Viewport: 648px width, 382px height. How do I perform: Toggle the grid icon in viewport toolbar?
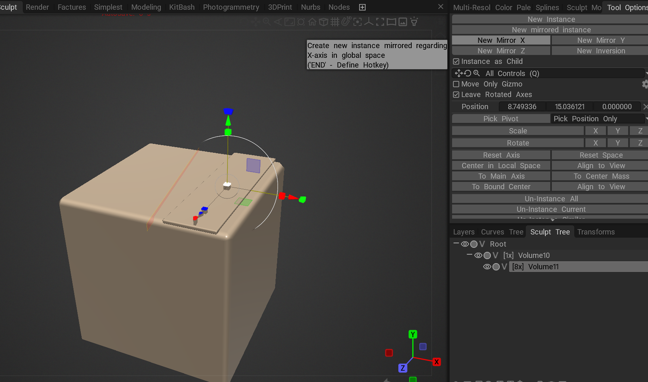click(335, 22)
